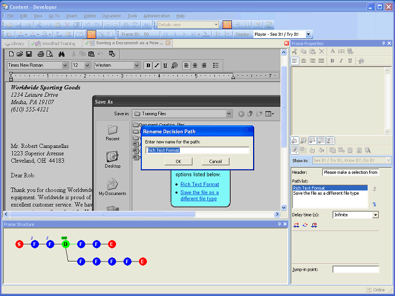
Task: Toggle Align Right in WordPad format bar
Action: tap(204, 65)
